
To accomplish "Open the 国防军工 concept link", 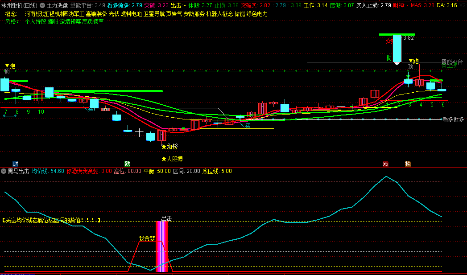I will click(x=74, y=14).
